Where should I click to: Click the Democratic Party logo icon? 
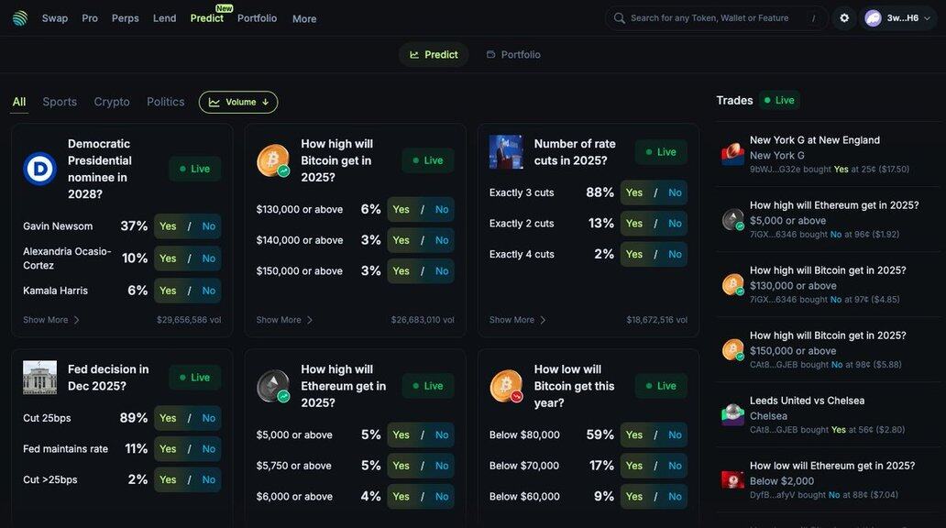pos(39,169)
